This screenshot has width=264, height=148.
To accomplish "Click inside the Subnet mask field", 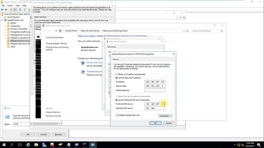I will 155,86.
